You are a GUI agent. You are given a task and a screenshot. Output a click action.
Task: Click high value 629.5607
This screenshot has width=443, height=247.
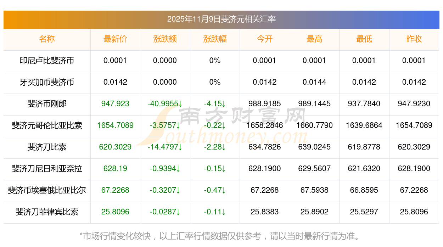pos(314,169)
